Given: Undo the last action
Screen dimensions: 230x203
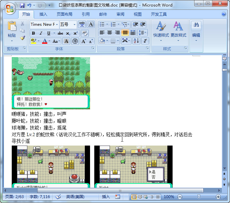Looking at the screenshot, I should 29,6.
